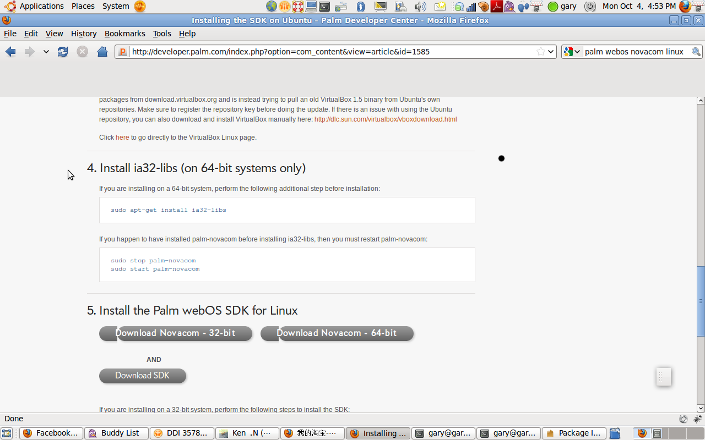The image size is (705, 440).
Task: Click Download Novacom - 32-bit button
Action: [x=176, y=333]
